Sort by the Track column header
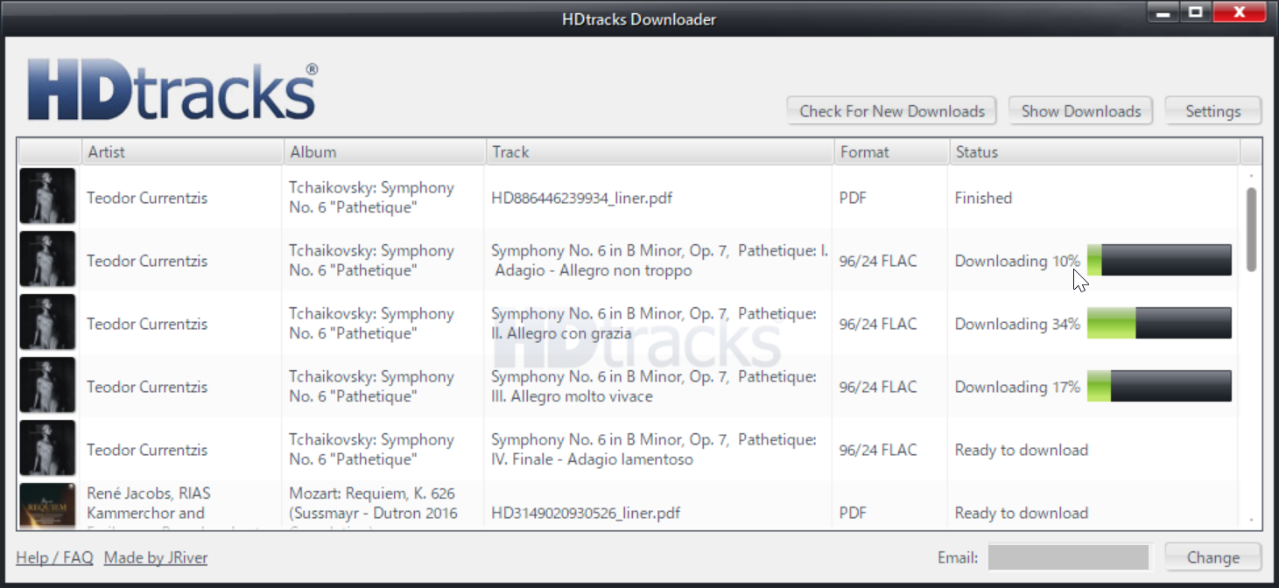This screenshot has width=1279, height=588. click(659, 151)
